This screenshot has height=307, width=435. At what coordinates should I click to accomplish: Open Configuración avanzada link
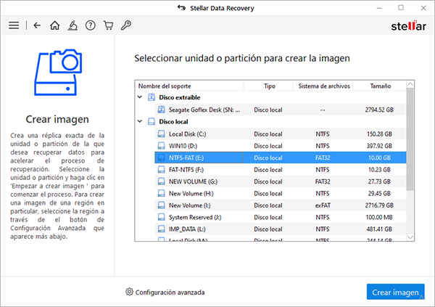coord(170,292)
